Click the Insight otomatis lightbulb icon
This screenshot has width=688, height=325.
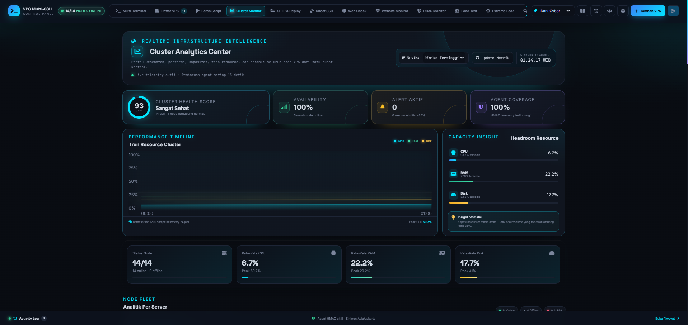click(x=453, y=217)
